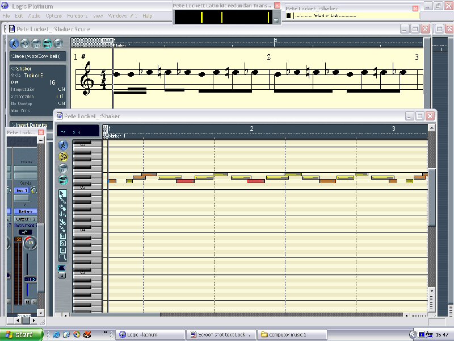
Task: Click the Insert Defaults button
Action: (31, 124)
